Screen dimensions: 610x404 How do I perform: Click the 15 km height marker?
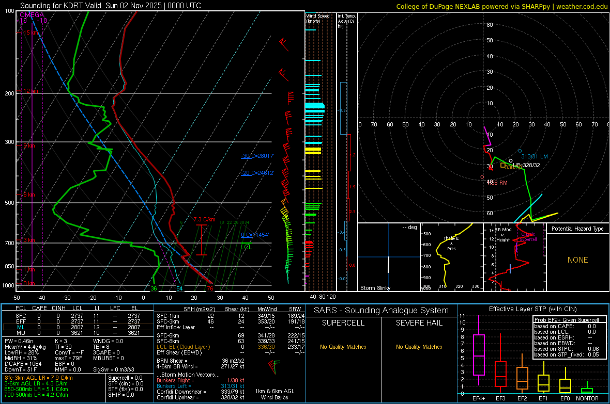click(31, 33)
